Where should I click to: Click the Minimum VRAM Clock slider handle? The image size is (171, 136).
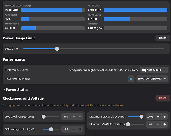tap(128, 124)
